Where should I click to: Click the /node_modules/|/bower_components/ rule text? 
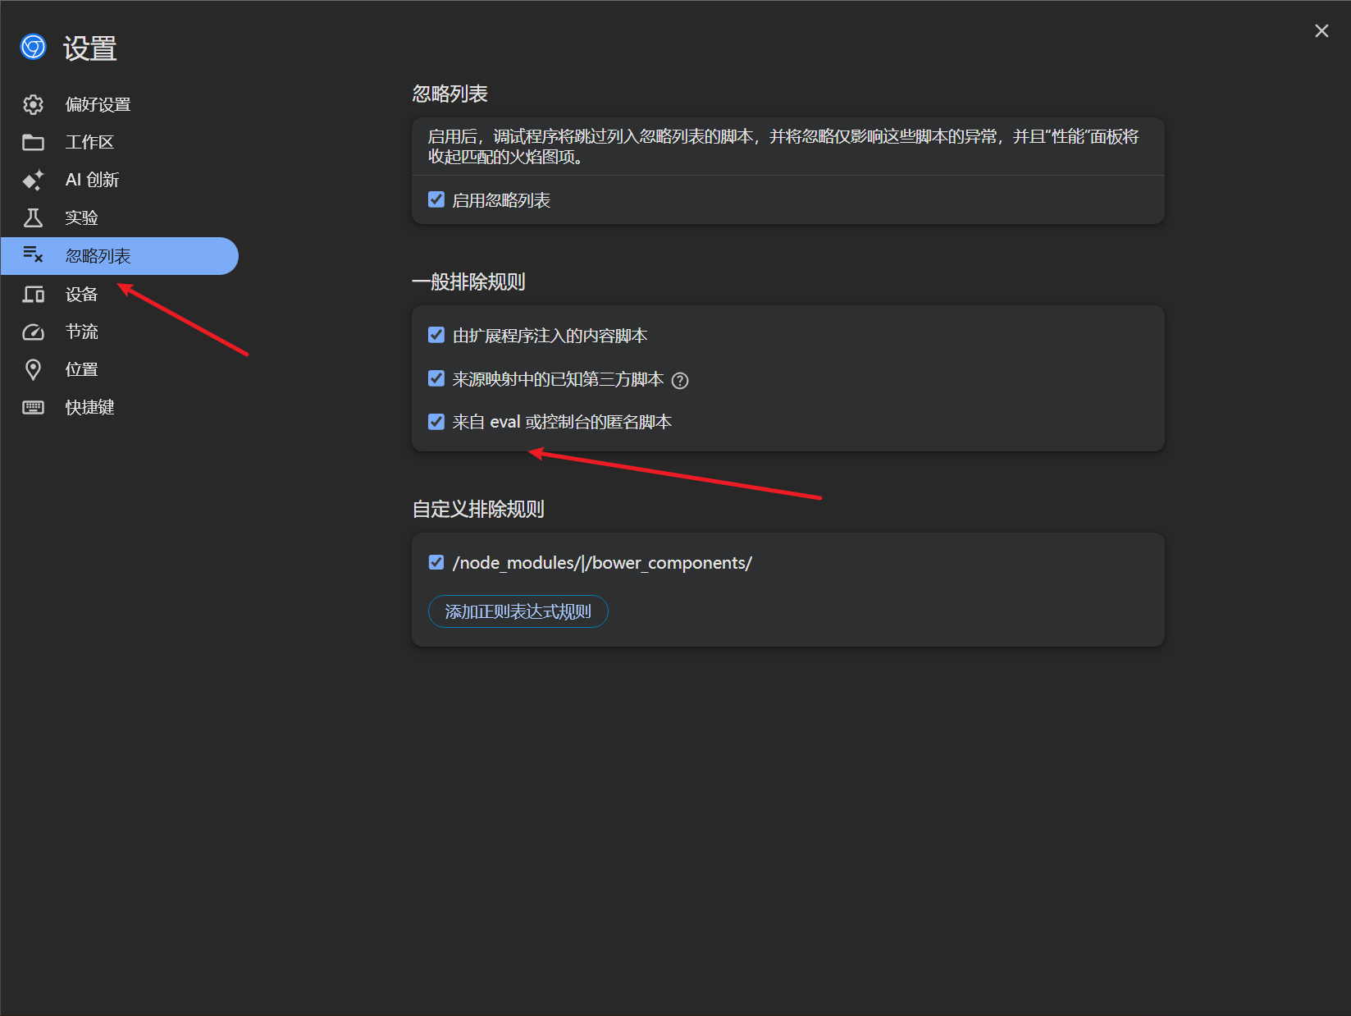(x=602, y=563)
